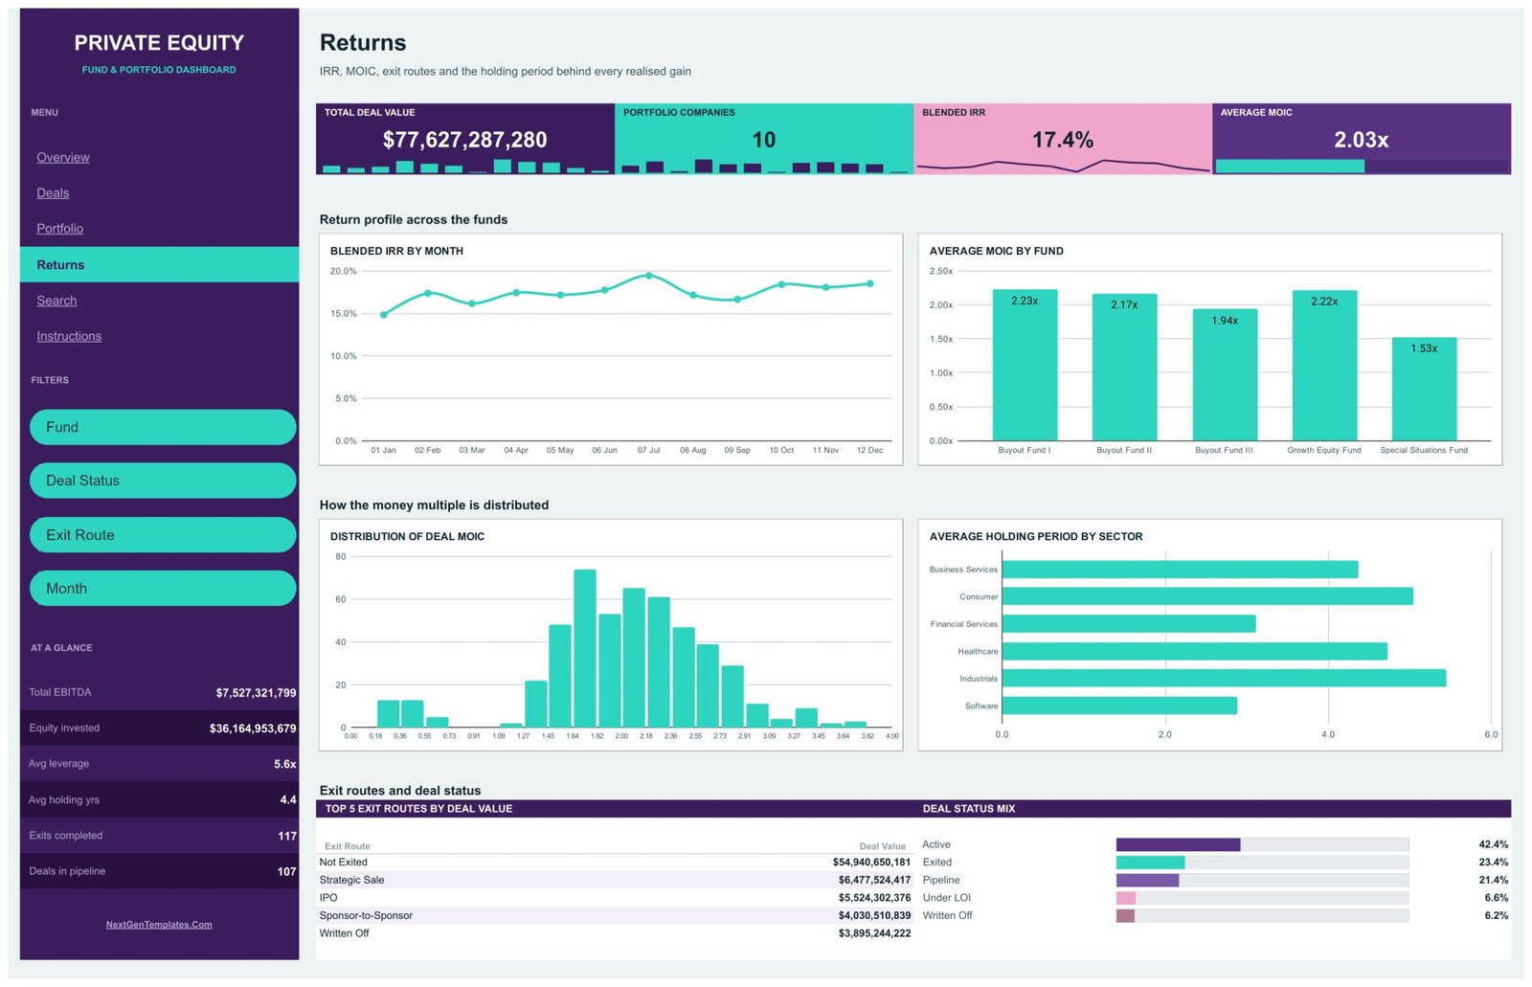The height and width of the screenshot is (987, 1532).
Task: Click the Business Services holding period bar
Action: tap(1180, 570)
